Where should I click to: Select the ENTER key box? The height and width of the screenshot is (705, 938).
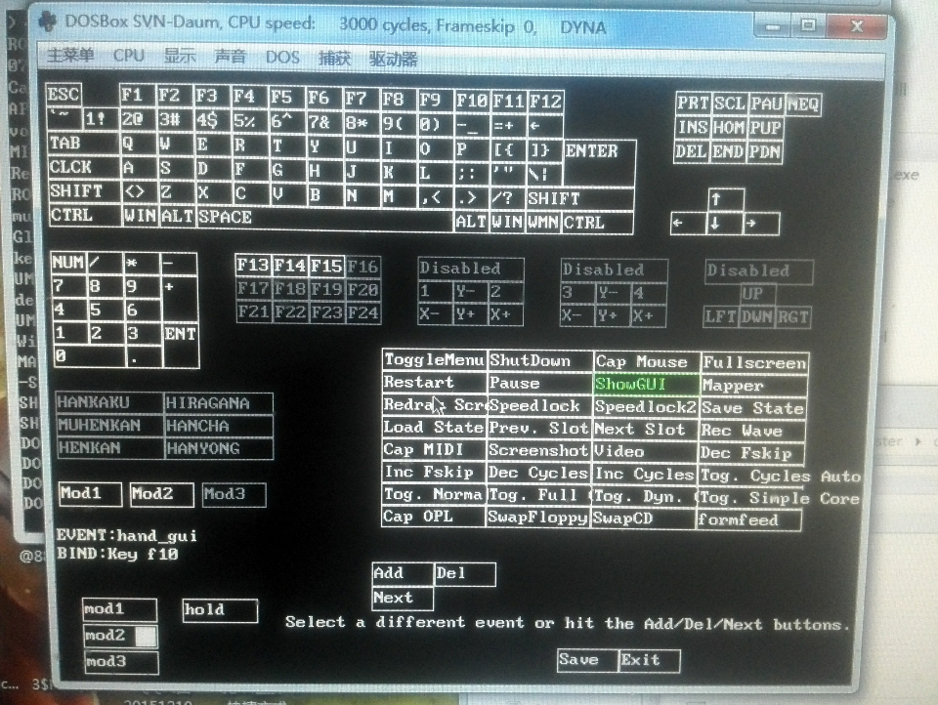[x=599, y=163]
